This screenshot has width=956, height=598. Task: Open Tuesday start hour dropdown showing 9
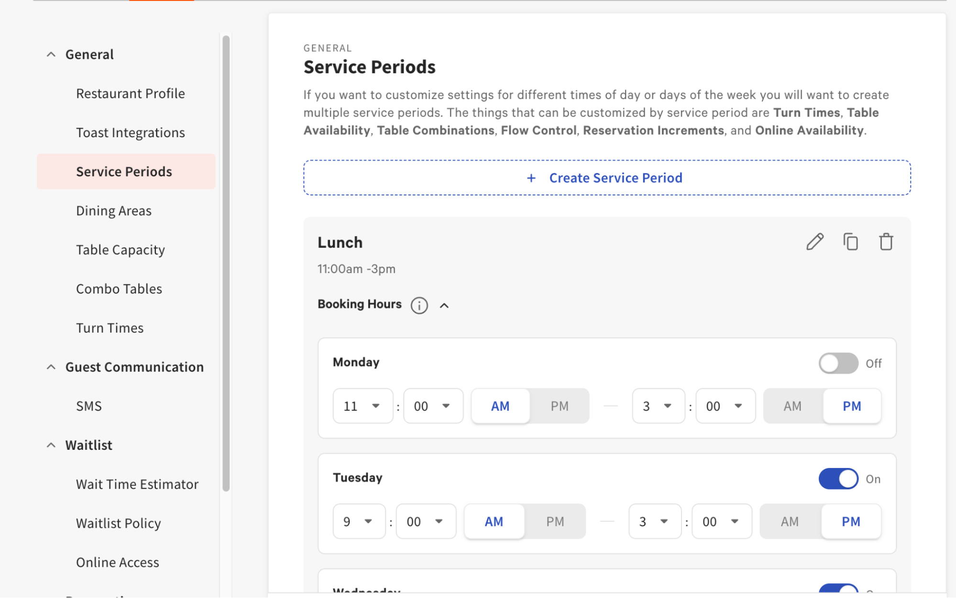pyautogui.click(x=359, y=521)
